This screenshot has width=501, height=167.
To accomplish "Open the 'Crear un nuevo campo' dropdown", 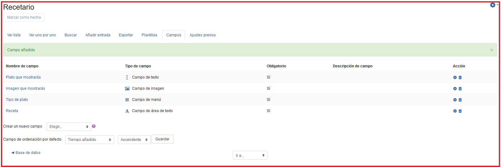I will point(69,127).
